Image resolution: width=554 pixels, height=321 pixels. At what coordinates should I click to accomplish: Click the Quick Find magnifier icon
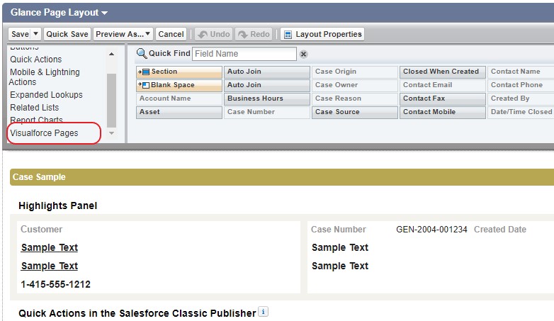pos(141,54)
